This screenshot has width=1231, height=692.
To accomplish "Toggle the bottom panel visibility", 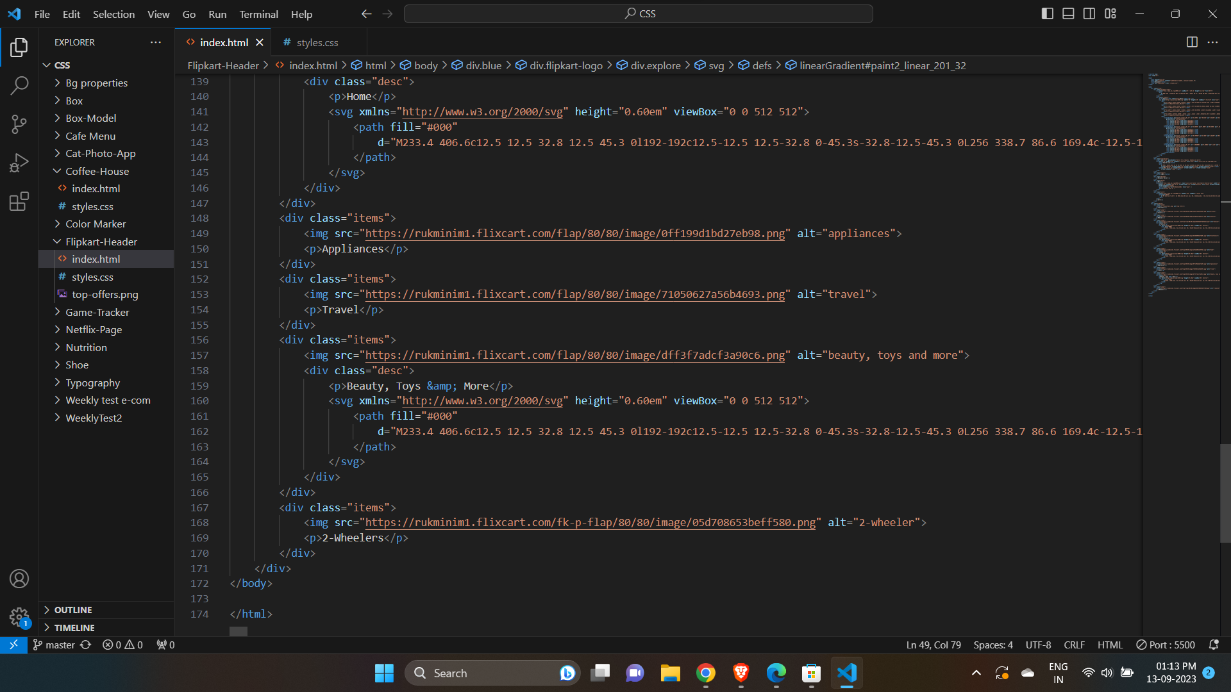I will [1068, 13].
